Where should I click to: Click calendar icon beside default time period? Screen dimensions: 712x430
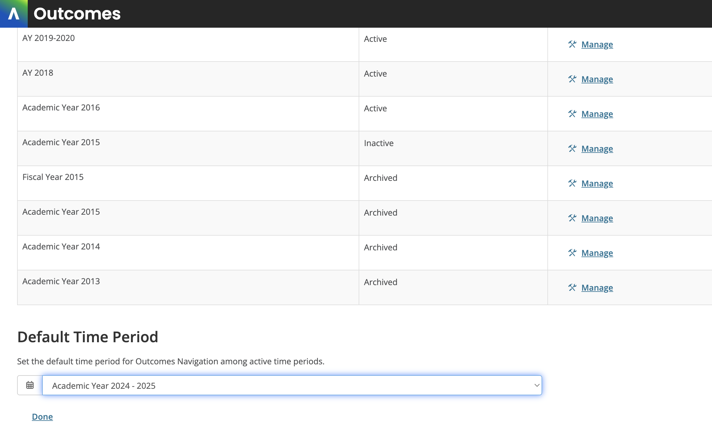(30, 385)
